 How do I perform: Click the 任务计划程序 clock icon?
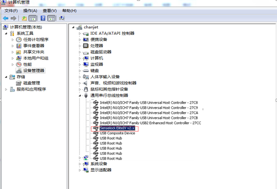coord(19,40)
